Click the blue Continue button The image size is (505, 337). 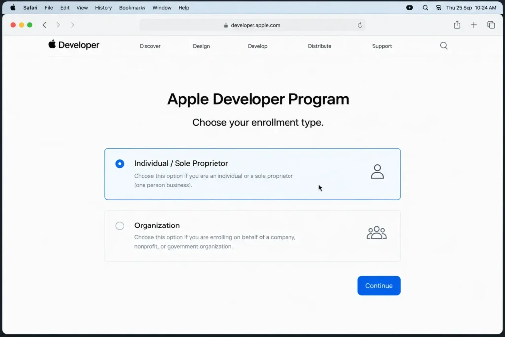[x=379, y=286]
